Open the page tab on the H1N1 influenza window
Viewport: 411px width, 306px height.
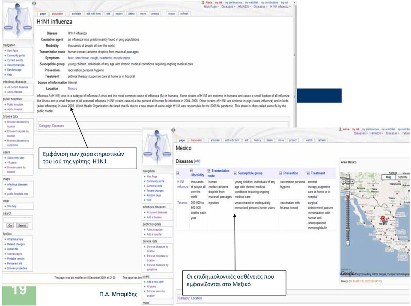(x=43, y=14)
